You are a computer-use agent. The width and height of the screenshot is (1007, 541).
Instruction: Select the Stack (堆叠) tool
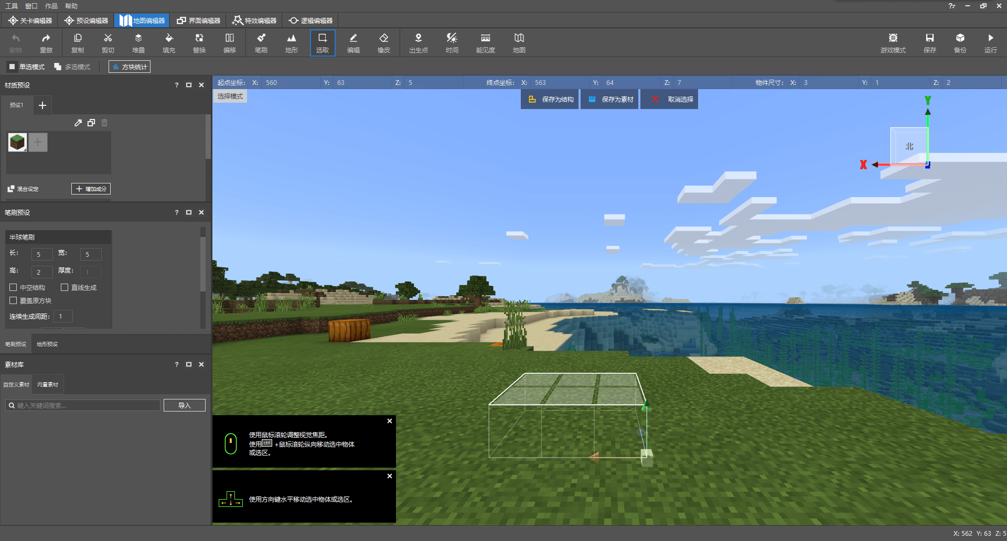138,42
